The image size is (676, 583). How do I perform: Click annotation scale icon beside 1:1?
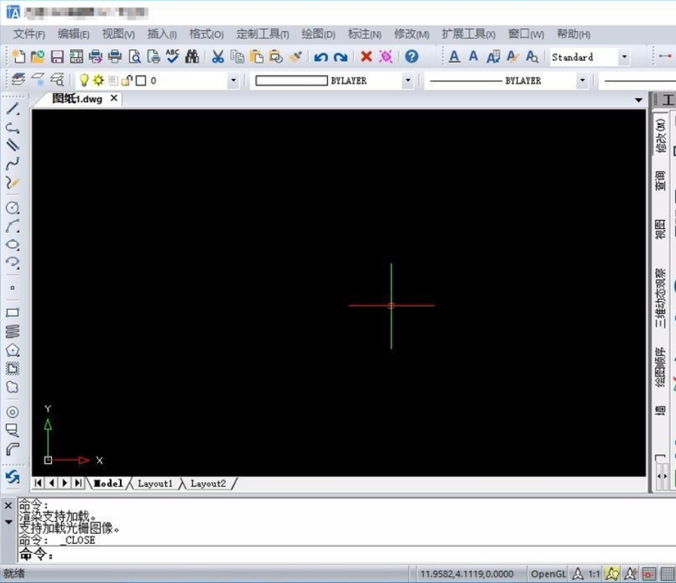point(578,574)
